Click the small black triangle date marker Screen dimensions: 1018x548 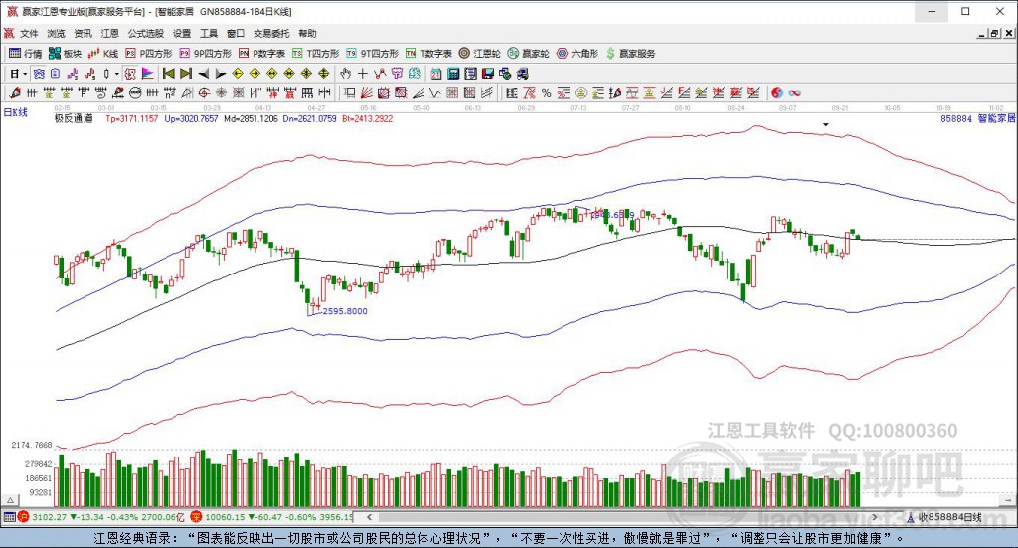coord(826,124)
